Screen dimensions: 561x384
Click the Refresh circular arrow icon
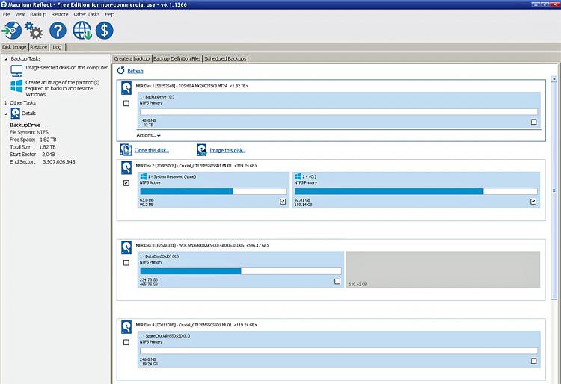point(121,71)
